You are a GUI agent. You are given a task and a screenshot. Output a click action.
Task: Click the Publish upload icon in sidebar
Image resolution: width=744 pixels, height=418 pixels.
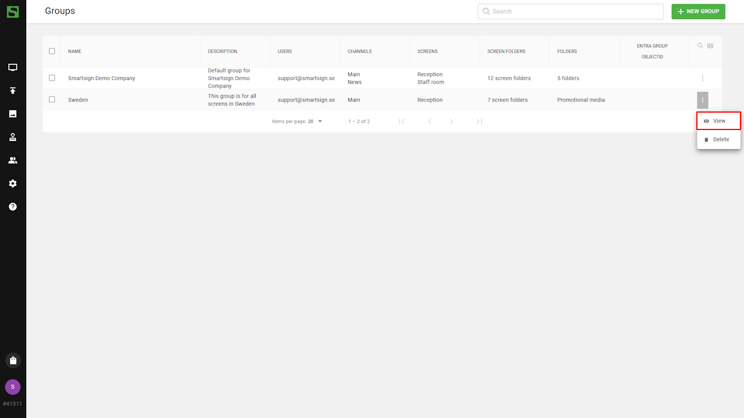13,91
